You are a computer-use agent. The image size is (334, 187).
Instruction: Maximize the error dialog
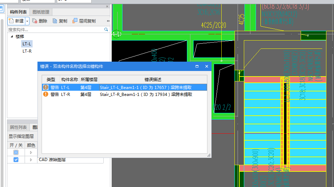pyautogui.click(x=197, y=66)
